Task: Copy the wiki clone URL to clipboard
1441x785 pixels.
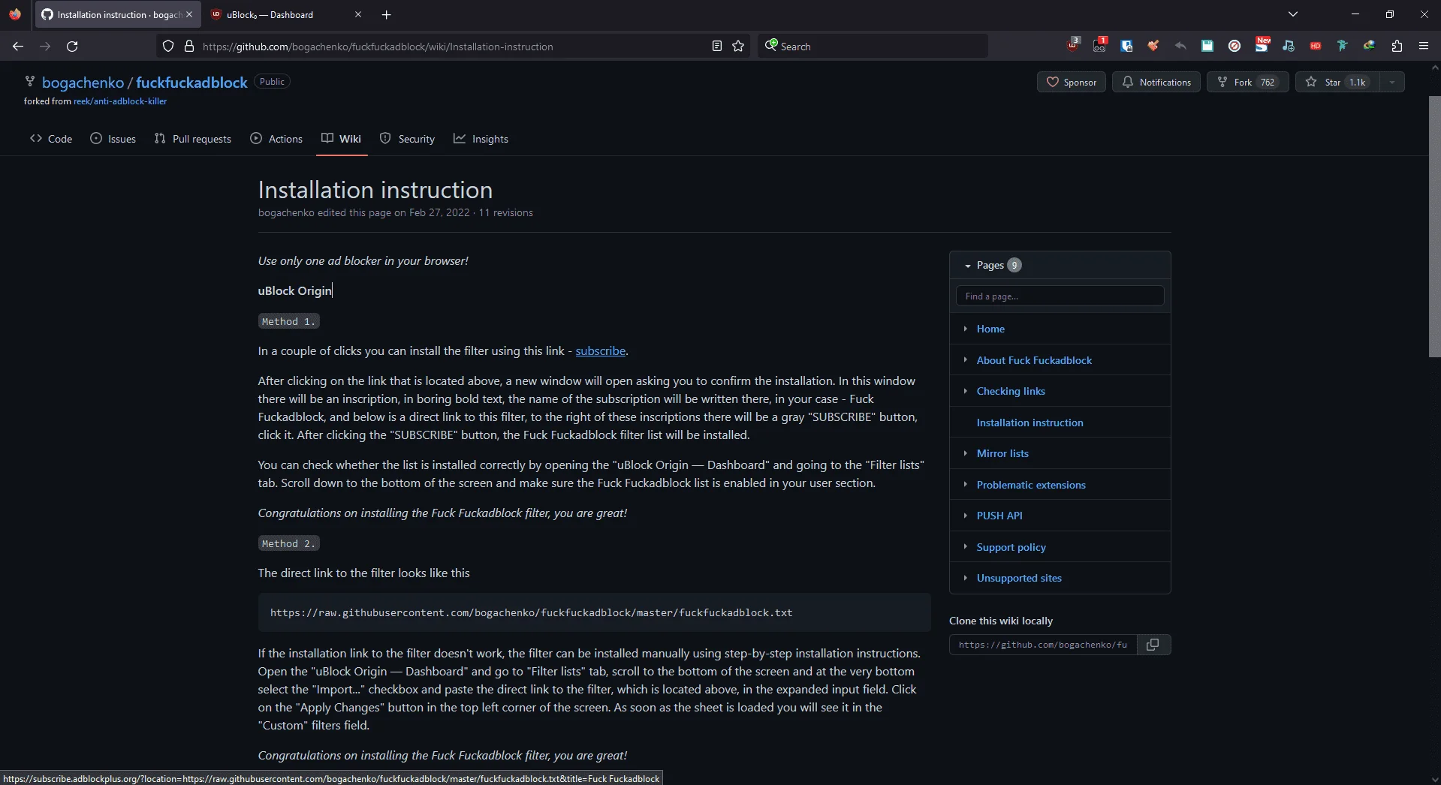Action: pyautogui.click(x=1153, y=645)
